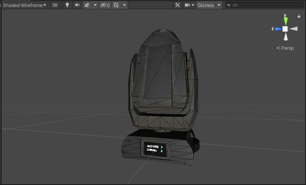This screenshot has height=185, width=306.
Task: Toggle hidden objects visibility eye icon
Action: coord(105,5)
